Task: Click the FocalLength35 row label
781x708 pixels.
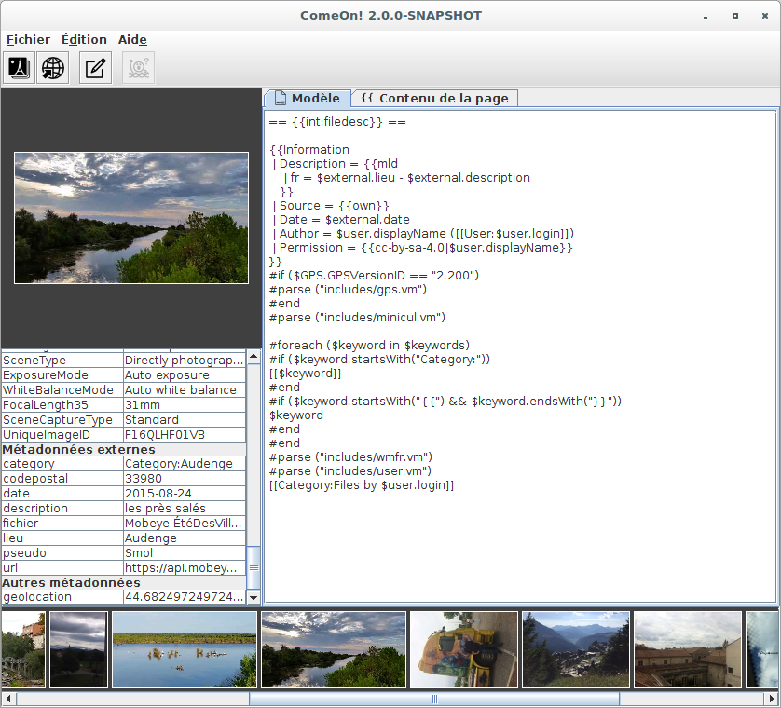Action: 62,405
